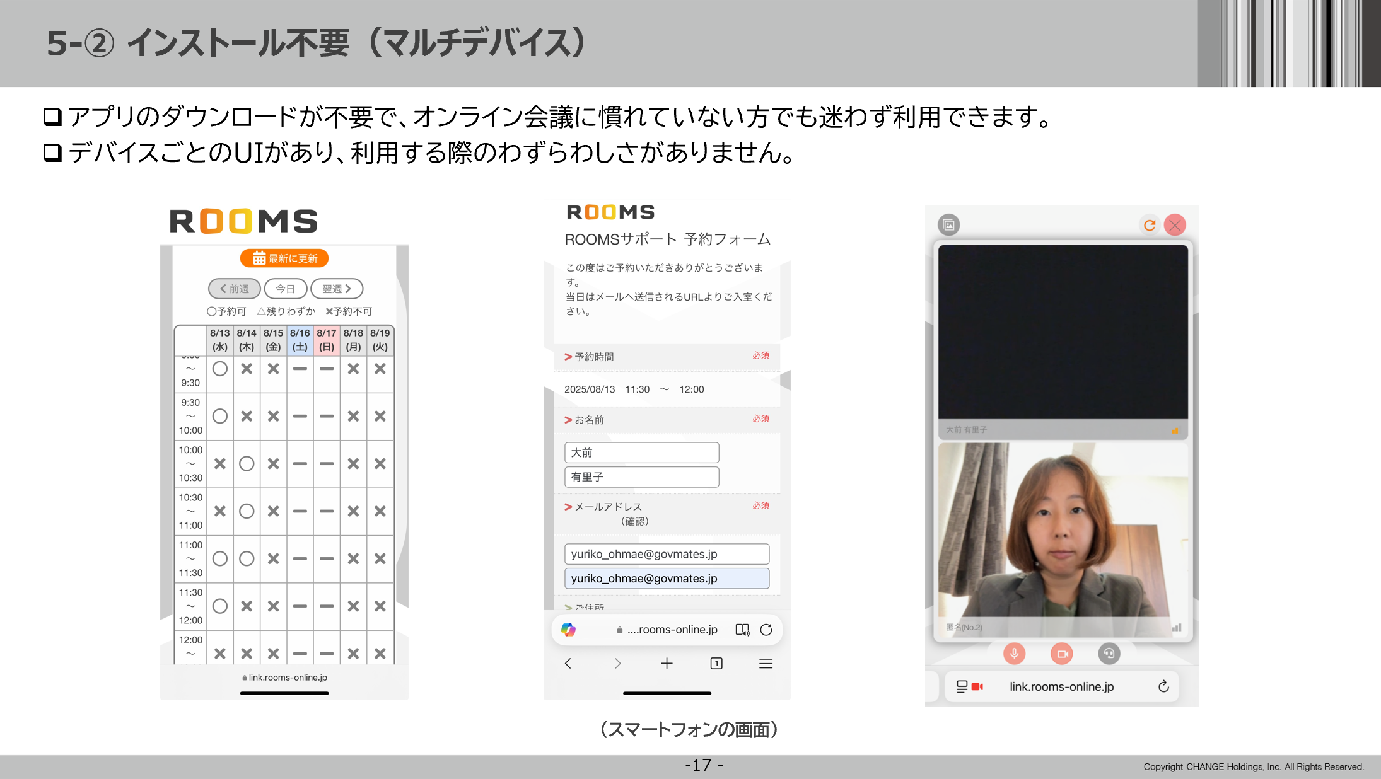Click the browser tabs count icon
The height and width of the screenshot is (779, 1381).
coord(716,664)
